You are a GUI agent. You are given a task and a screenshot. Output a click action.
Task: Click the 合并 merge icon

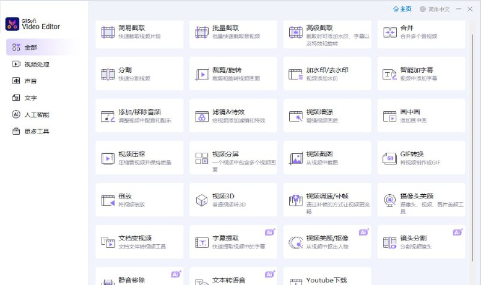pyautogui.click(x=390, y=32)
